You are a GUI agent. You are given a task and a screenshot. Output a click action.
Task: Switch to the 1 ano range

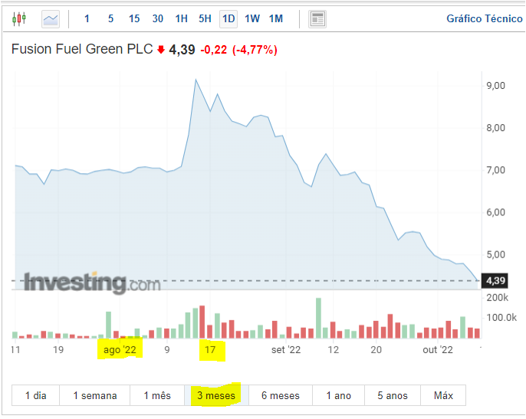pos(338,395)
